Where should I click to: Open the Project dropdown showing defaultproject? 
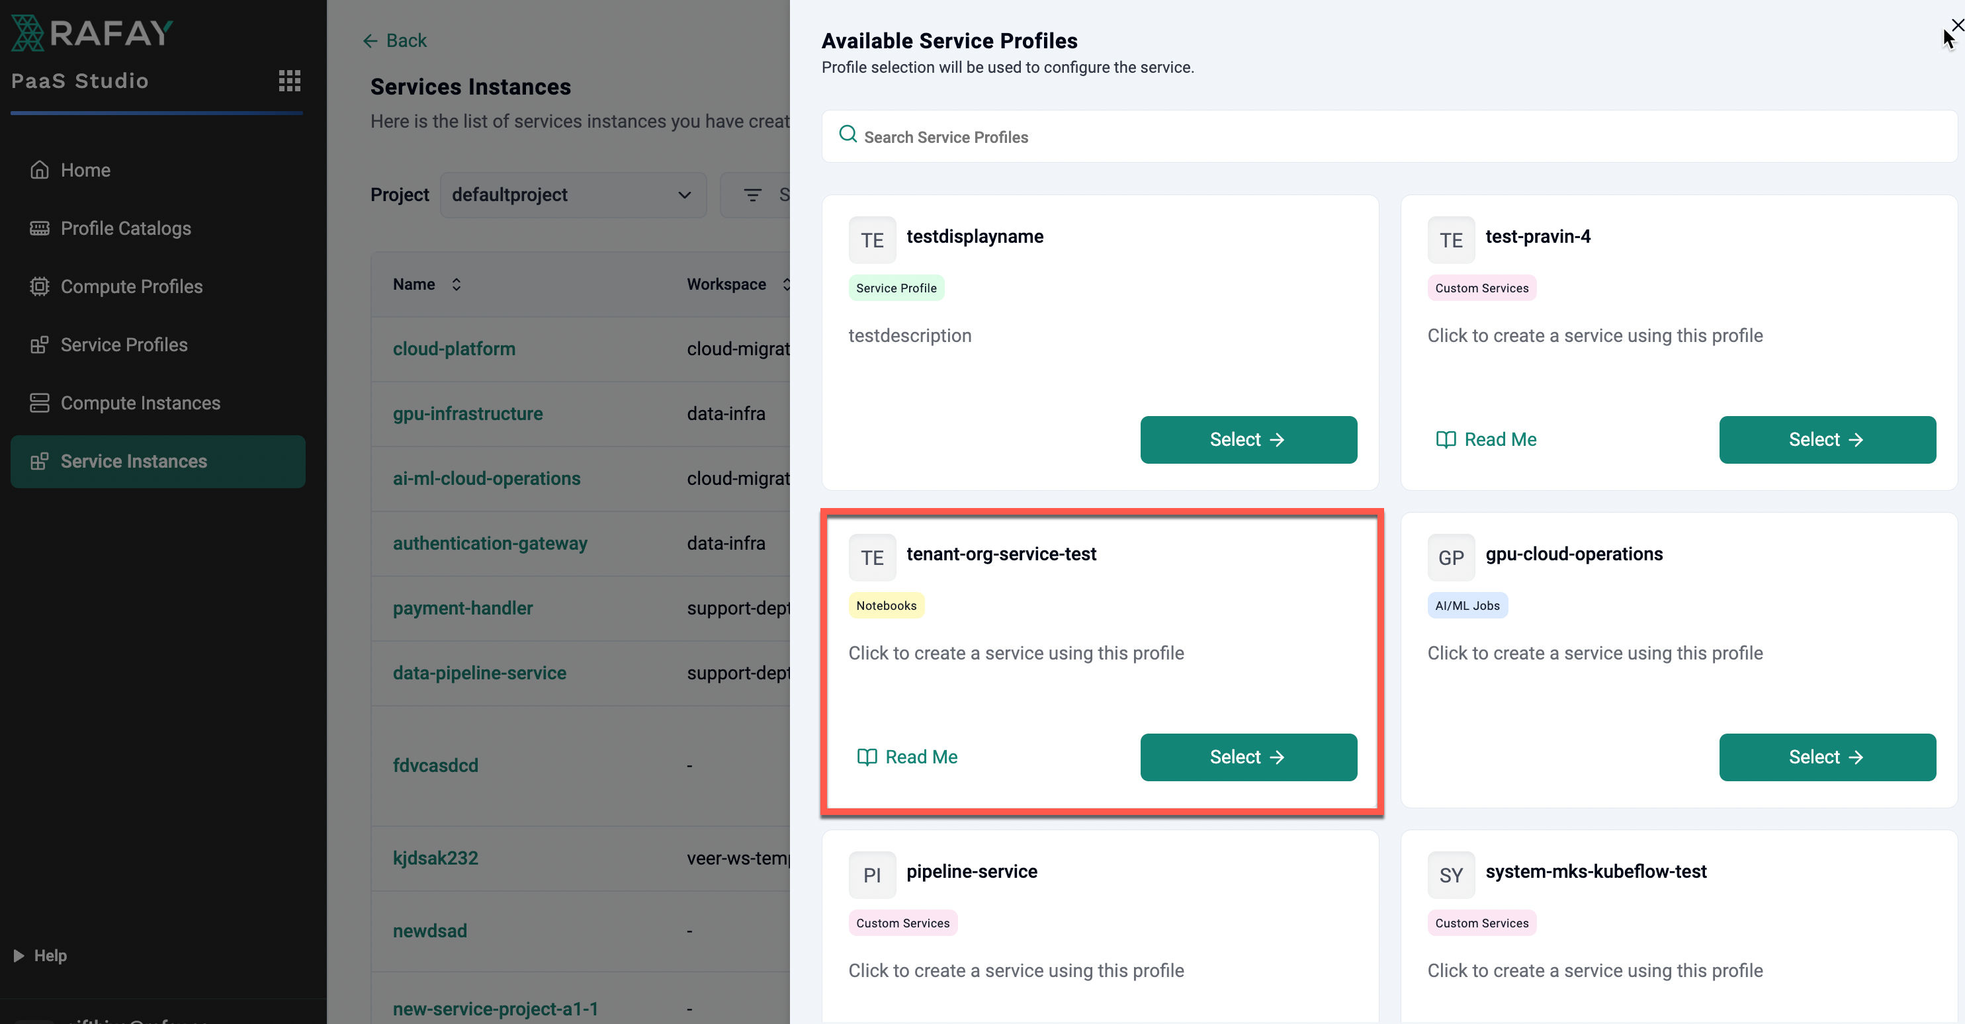[x=573, y=194]
